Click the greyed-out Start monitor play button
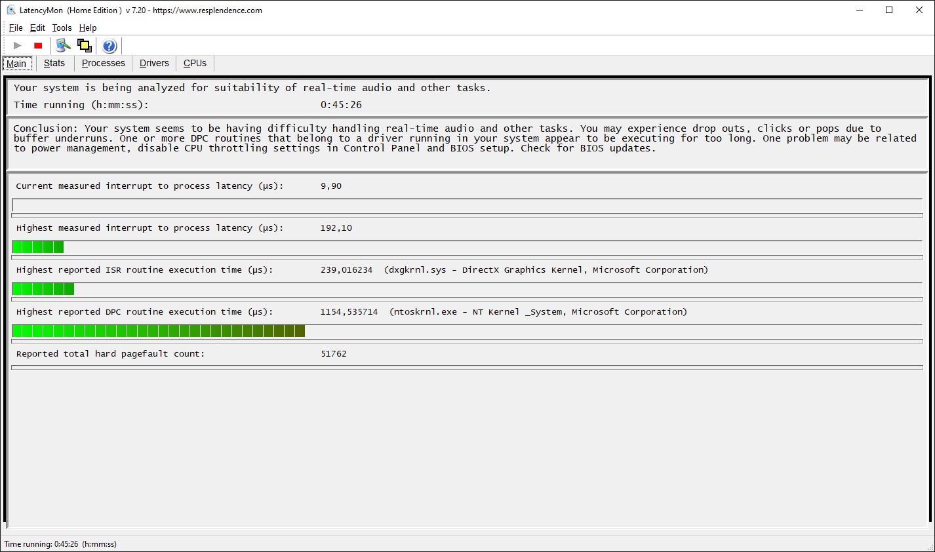 pos(18,45)
